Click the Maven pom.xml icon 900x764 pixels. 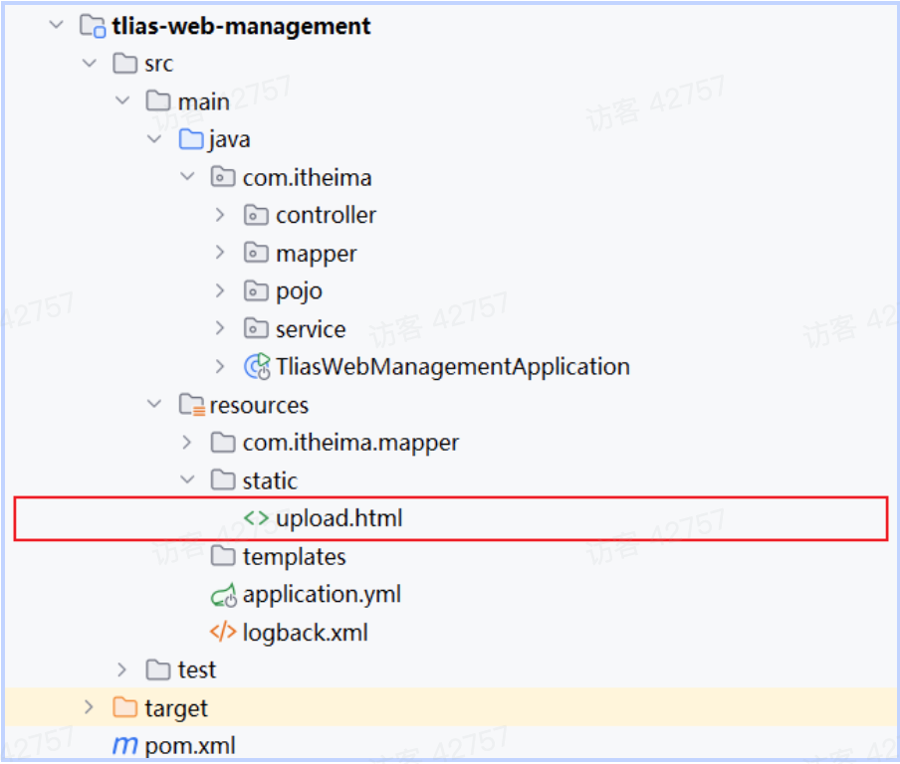coord(125,745)
